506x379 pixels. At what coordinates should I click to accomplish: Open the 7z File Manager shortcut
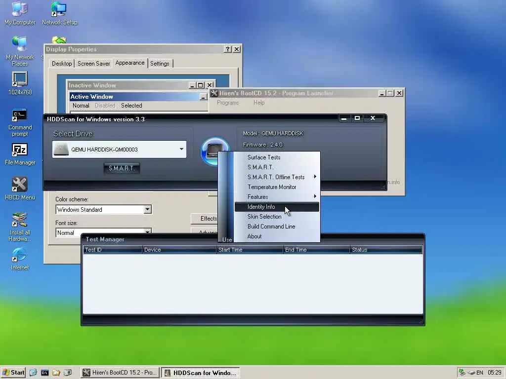tap(20, 154)
